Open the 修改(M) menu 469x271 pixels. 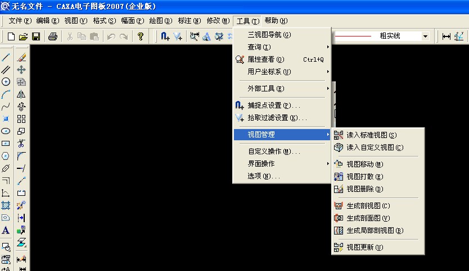(x=218, y=21)
